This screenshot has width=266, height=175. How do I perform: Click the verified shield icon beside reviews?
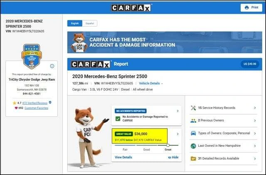50,102
